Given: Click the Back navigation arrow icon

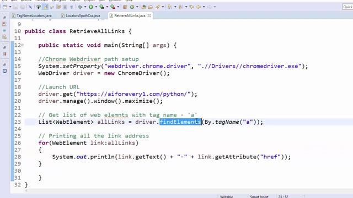Looking at the screenshot, I should coord(199,7).
